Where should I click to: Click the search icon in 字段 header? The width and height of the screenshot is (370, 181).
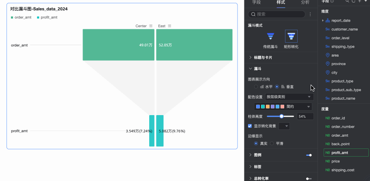click(x=347, y=1)
